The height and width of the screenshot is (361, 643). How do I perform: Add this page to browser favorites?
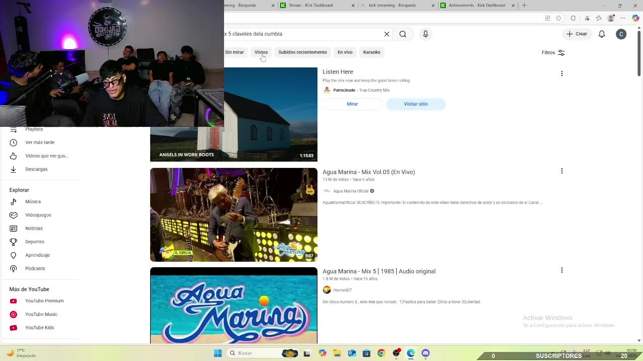pyautogui.click(x=558, y=18)
